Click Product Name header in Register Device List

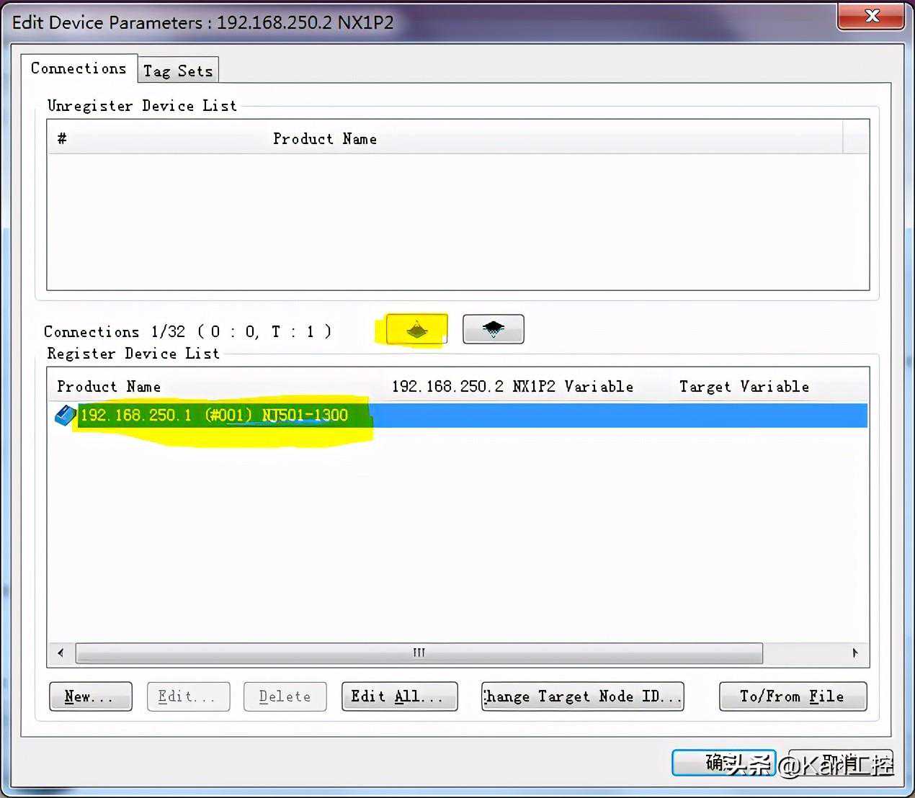click(x=109, y=387)
